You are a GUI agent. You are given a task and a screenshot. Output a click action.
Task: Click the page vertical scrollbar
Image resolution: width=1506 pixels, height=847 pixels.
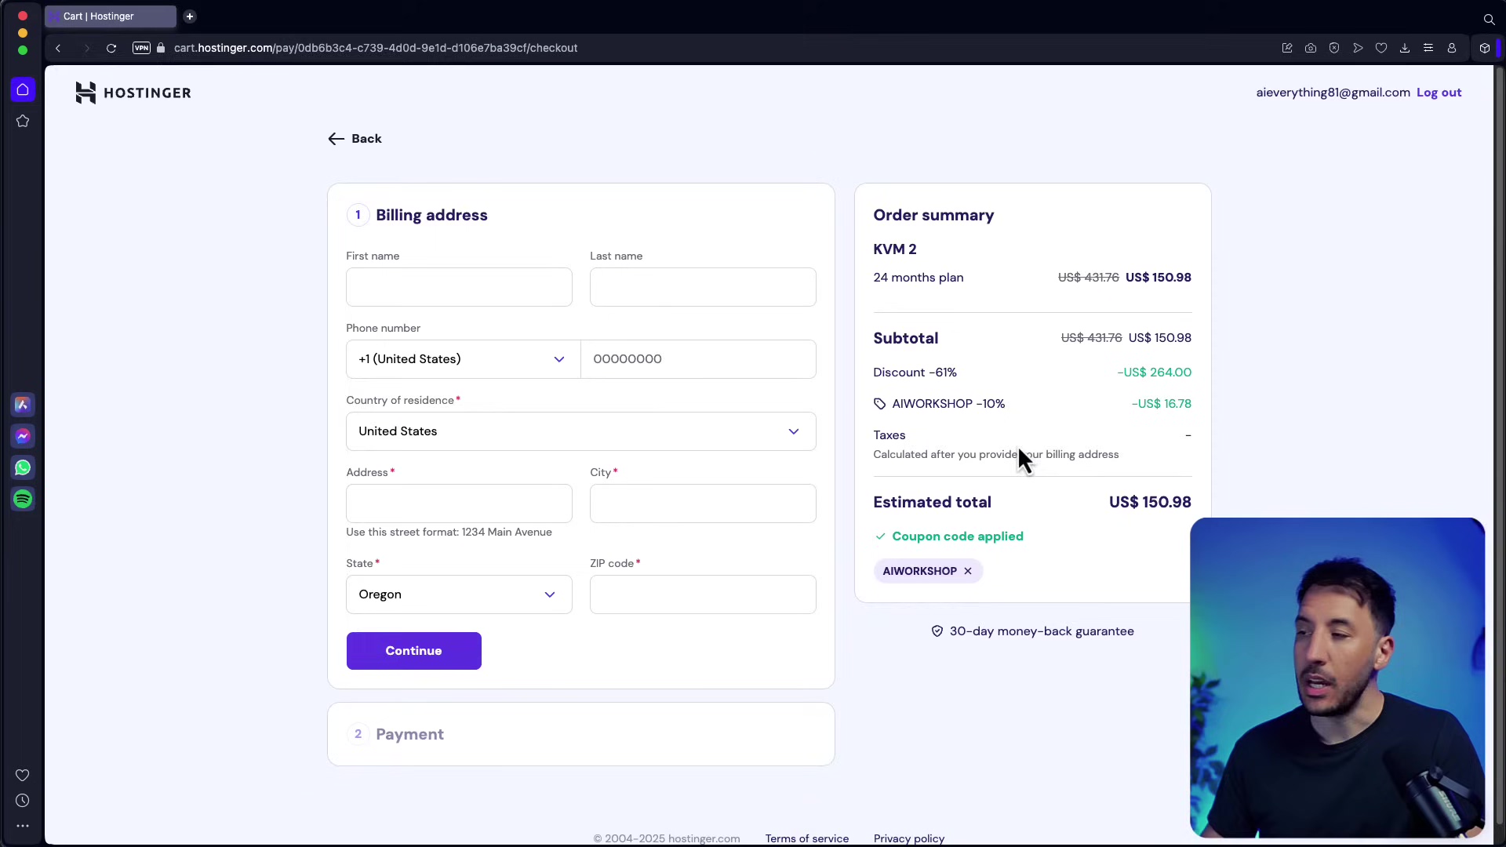(1500, 447)
